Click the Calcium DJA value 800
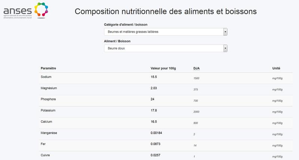299x160 pixels. click(196, 123)
